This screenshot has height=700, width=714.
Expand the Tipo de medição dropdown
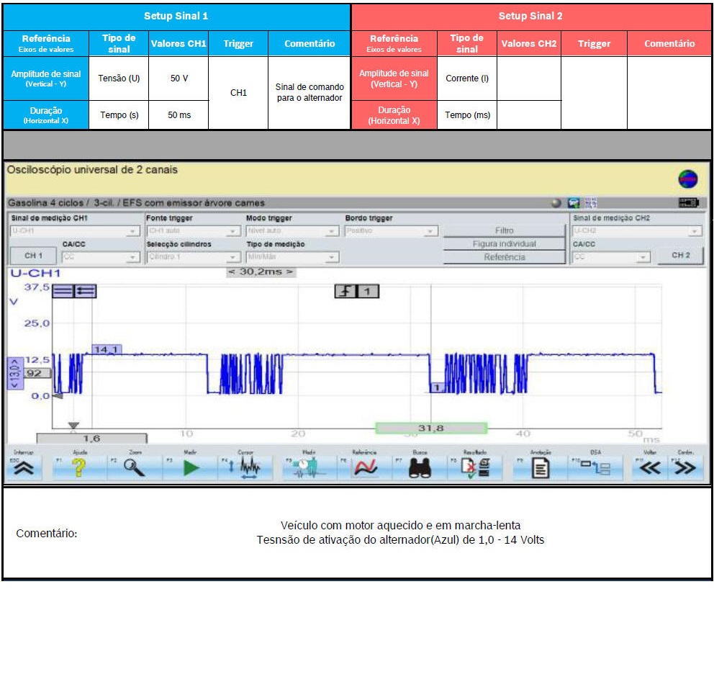tap(292, 257)
